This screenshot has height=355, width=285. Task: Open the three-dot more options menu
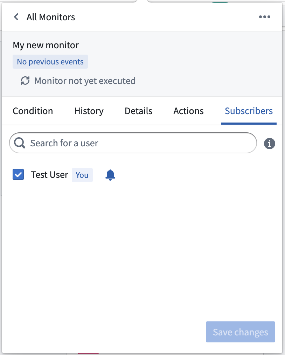coord(265,17)
